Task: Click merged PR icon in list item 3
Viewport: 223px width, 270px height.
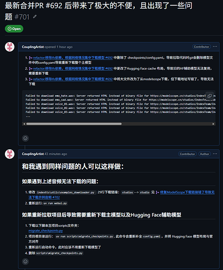Action: point(31,79)
